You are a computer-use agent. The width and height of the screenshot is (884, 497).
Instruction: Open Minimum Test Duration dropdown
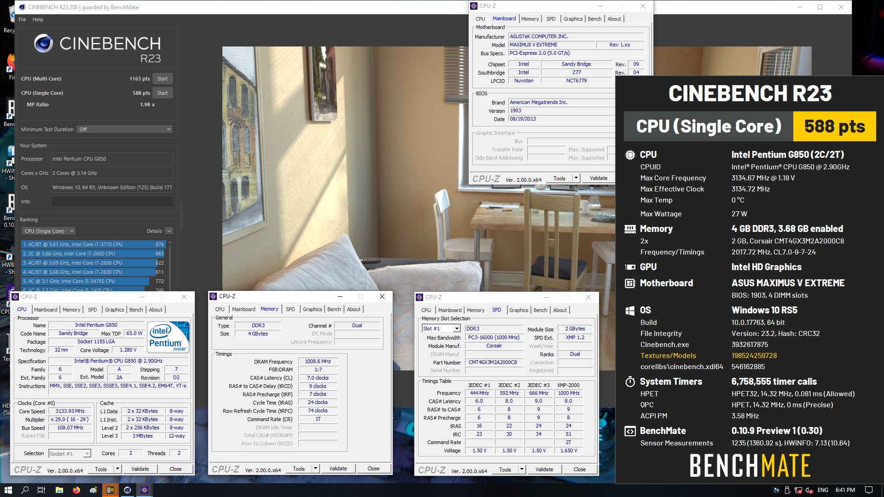point(124,129)
